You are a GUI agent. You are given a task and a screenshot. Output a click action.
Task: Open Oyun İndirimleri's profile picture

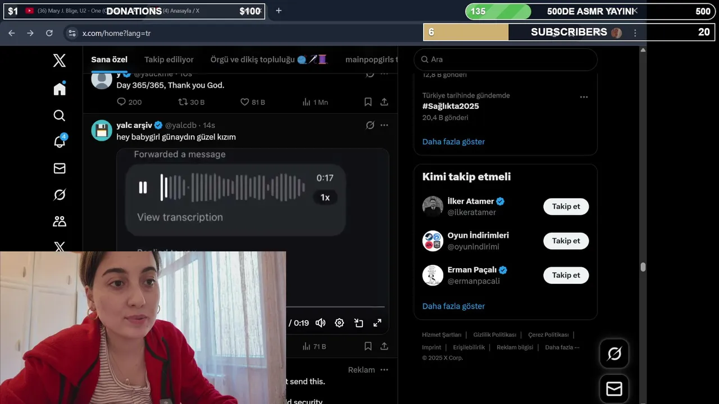point(433,241)
